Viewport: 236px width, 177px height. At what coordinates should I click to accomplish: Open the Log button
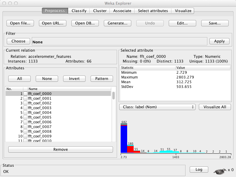pos(199,170)
